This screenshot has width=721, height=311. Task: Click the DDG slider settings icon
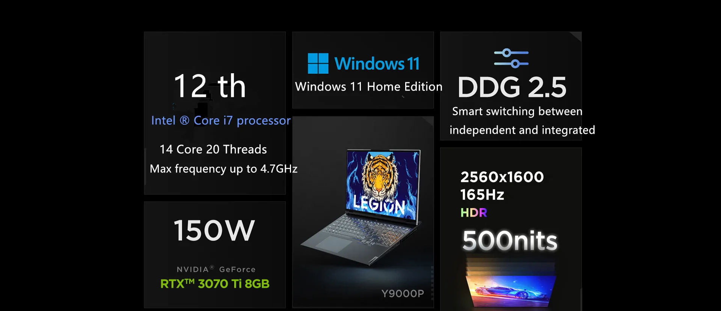(x=511, y=58)
